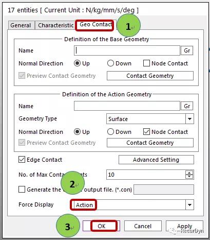Image resolution: width=210 pixels, height=240 pixels.
Task: Decrease No. of Max Contact Points value
Action: pos(189,177)
